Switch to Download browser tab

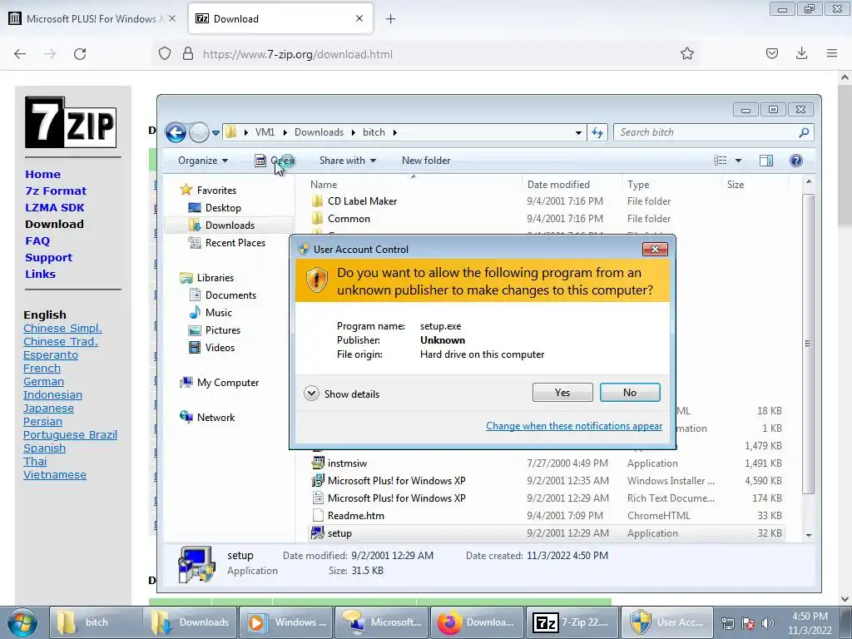281,18
